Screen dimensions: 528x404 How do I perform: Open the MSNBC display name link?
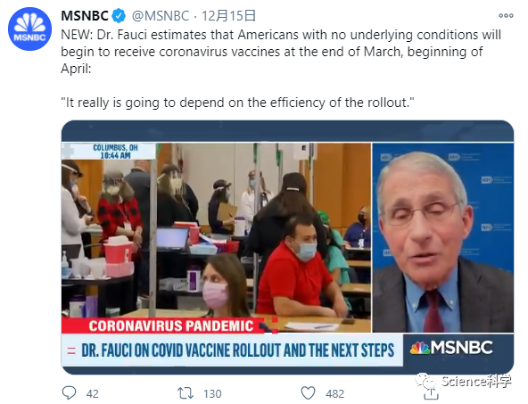click(85, 16)
